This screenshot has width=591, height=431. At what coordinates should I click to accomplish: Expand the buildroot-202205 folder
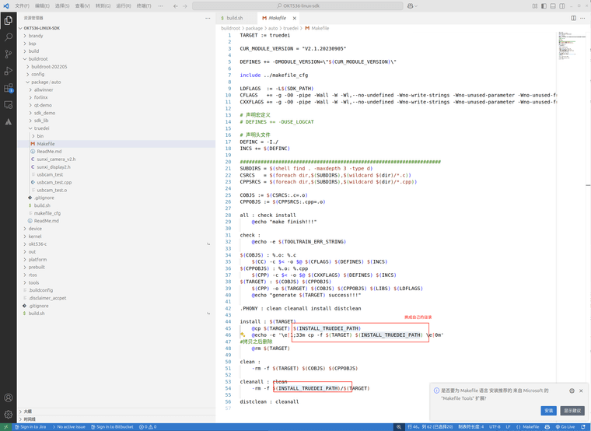[x=117, y=66]
